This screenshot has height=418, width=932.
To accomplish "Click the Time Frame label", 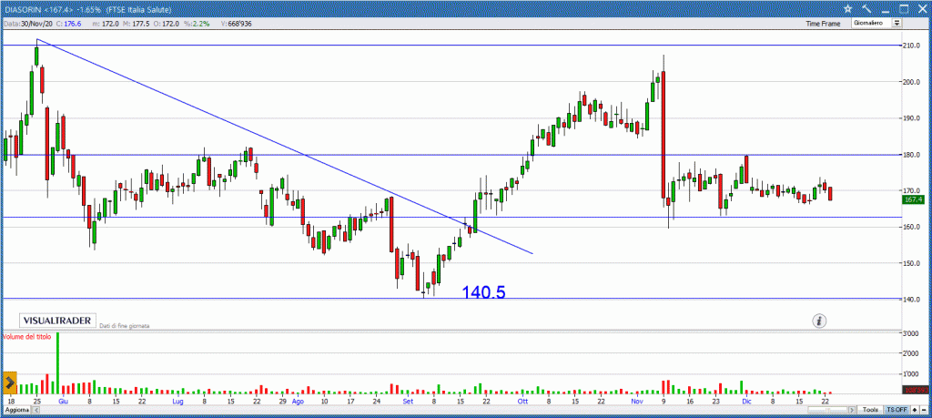I will pyautogui.click(x=823, y=24).
